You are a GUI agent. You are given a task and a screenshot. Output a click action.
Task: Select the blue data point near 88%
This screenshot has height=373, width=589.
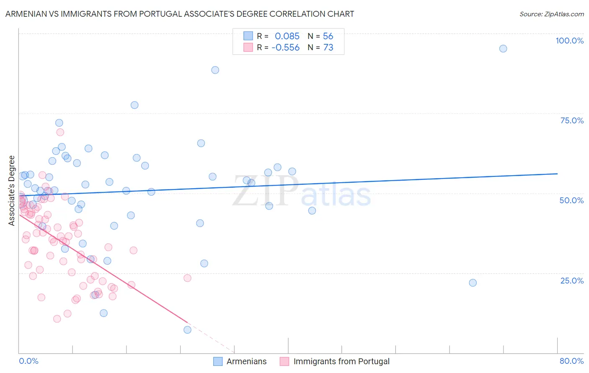pyautogui.click(x=215, y=70)
